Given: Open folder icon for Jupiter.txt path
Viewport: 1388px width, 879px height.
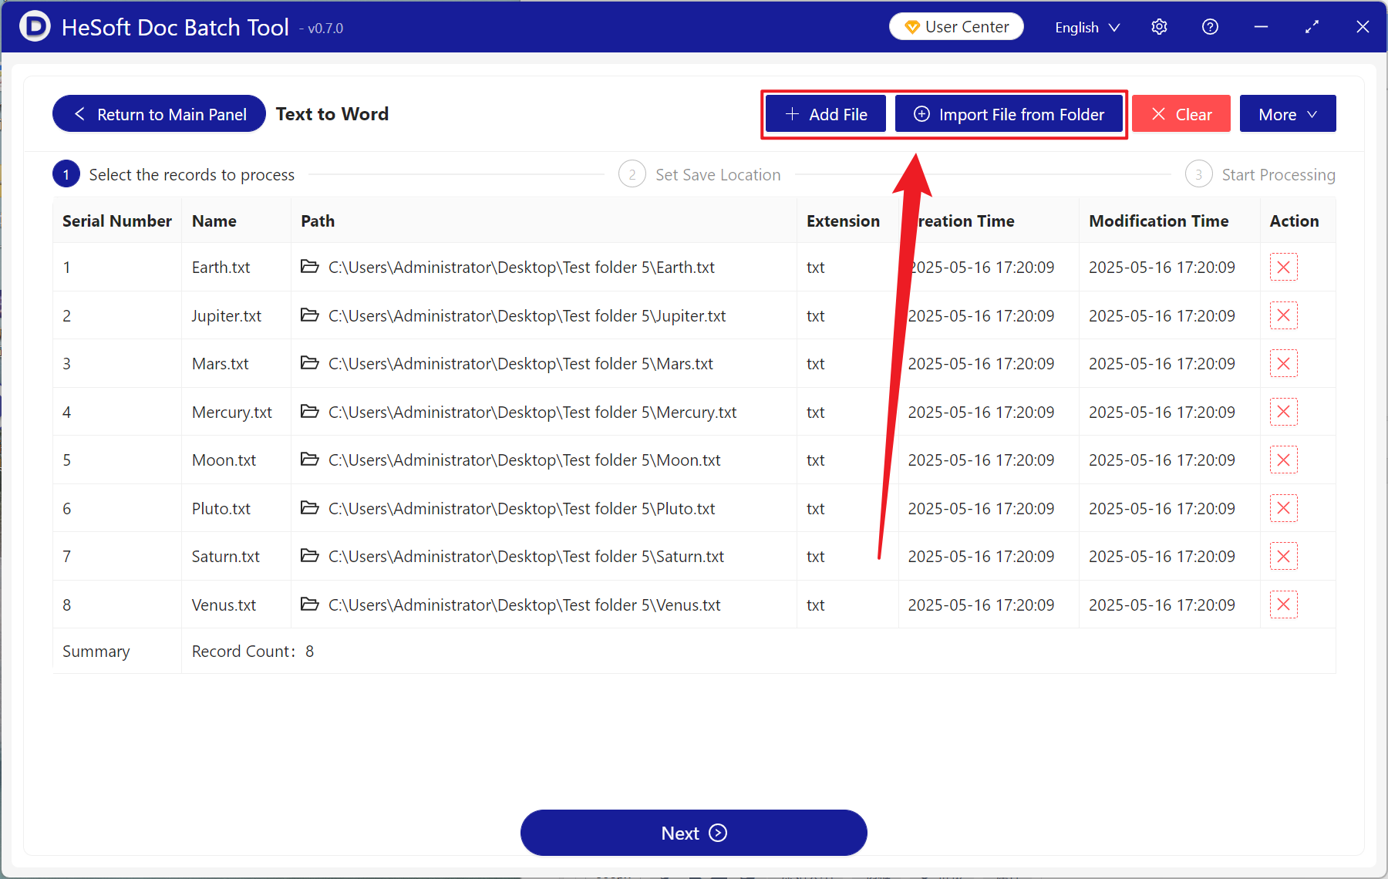Looking at the screenshot, I should click(310, 315).
